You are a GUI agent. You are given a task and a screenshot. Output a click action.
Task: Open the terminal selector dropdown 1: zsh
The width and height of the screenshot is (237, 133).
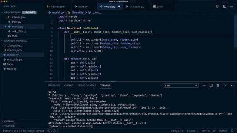point(181,85)
